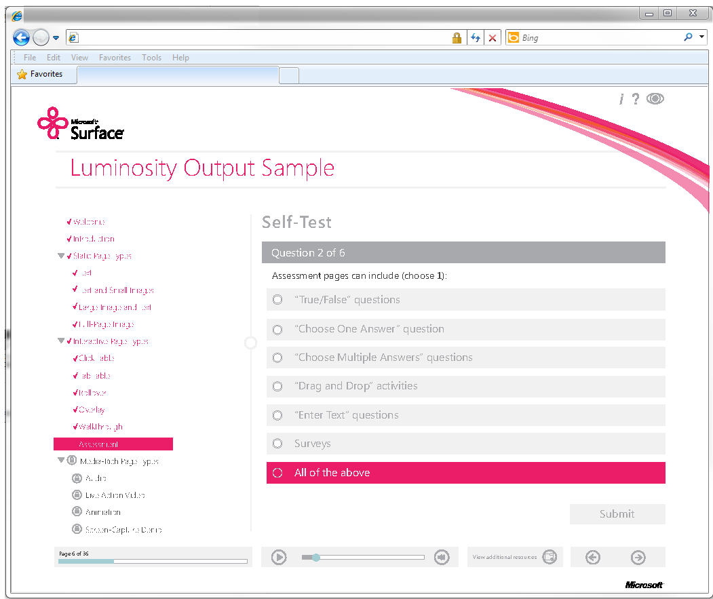Open help via the question mark icon

click(635, 98)
